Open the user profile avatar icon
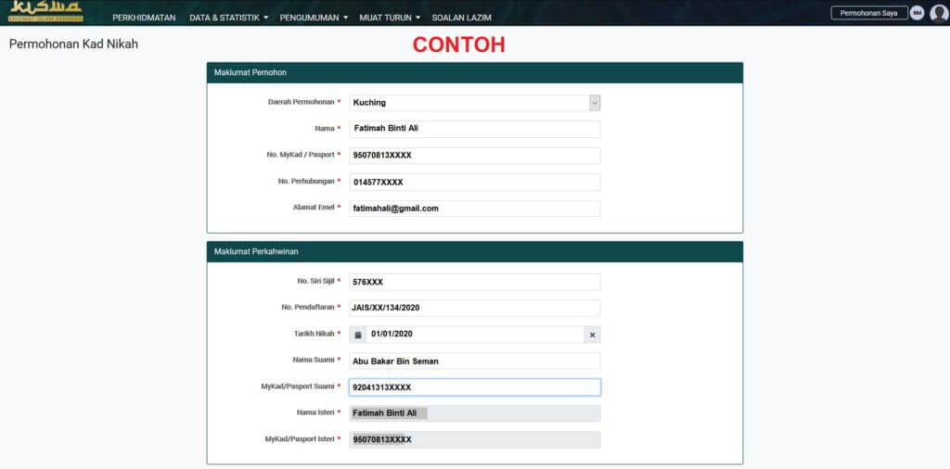Viewport: 950px width, 469px height. [939, 13]
